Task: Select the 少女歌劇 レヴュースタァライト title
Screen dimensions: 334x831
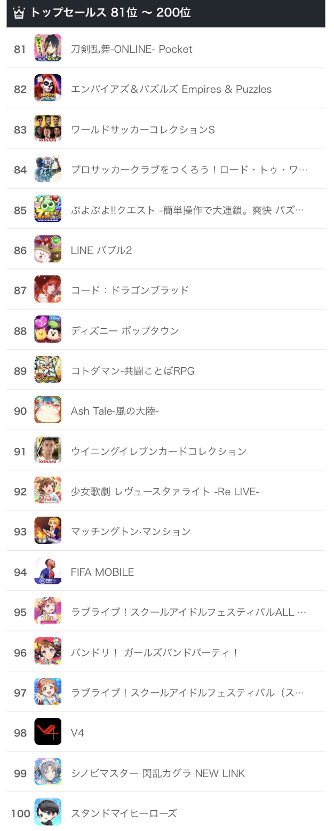Action: (165, 492)
